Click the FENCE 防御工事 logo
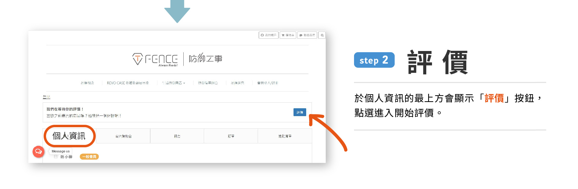 177,59
